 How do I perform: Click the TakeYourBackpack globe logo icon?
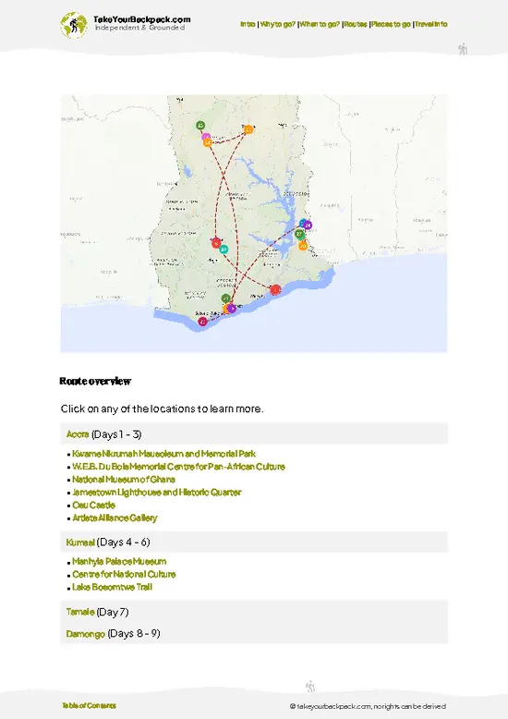tap(74, 25)
